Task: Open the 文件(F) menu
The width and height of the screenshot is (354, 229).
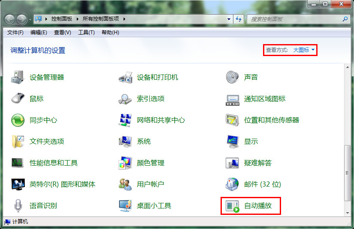Action: click(15, 33)
